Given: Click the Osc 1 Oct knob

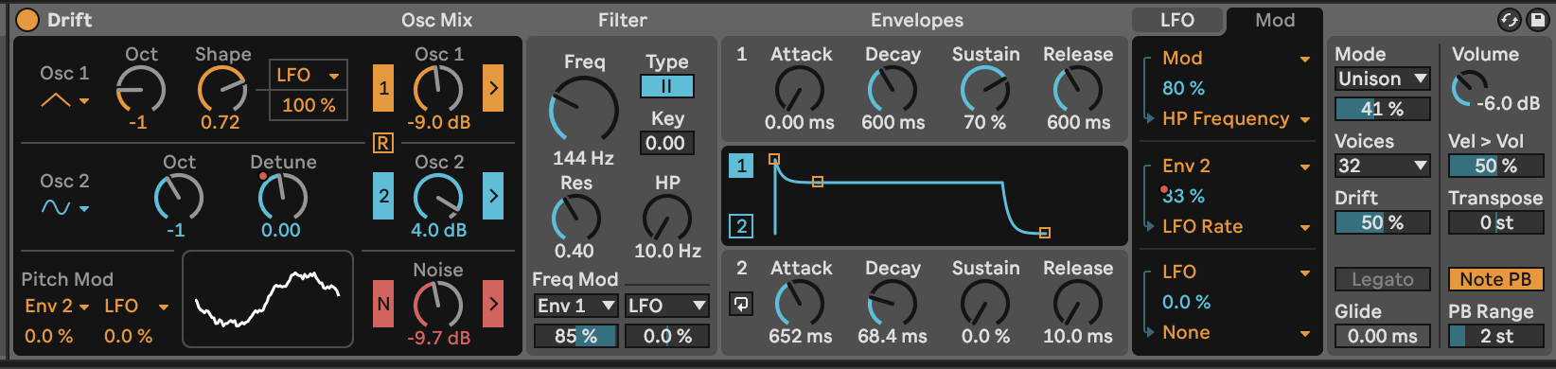Looking at the screenshot, I should click(x=141, y=91).
